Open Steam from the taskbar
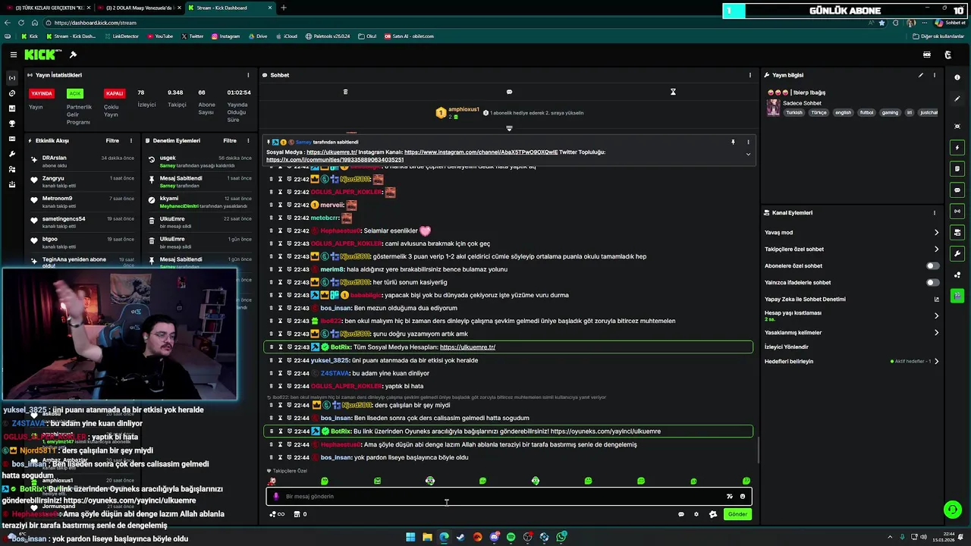The height and width of the screenshot is (546, 971). (x=460, y=537)
